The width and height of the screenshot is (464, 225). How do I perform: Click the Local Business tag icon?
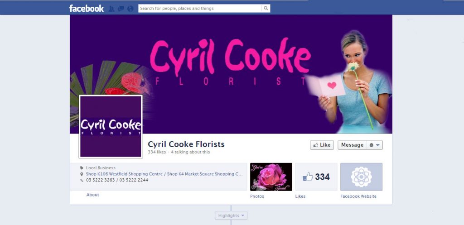click(x=82, y=168)
